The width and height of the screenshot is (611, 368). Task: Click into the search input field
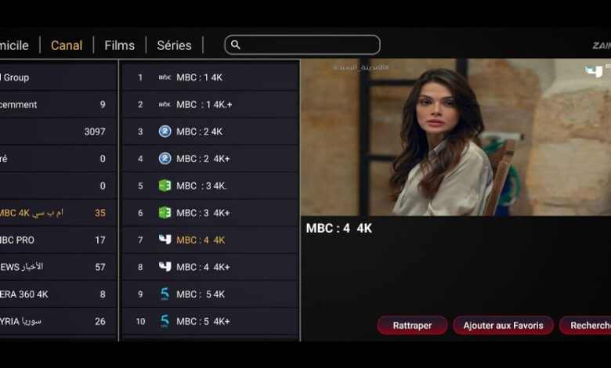(x=302, y=45)
